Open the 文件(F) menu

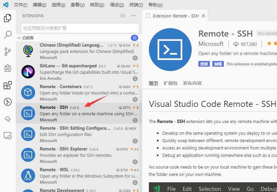click(x=21, y=5)
